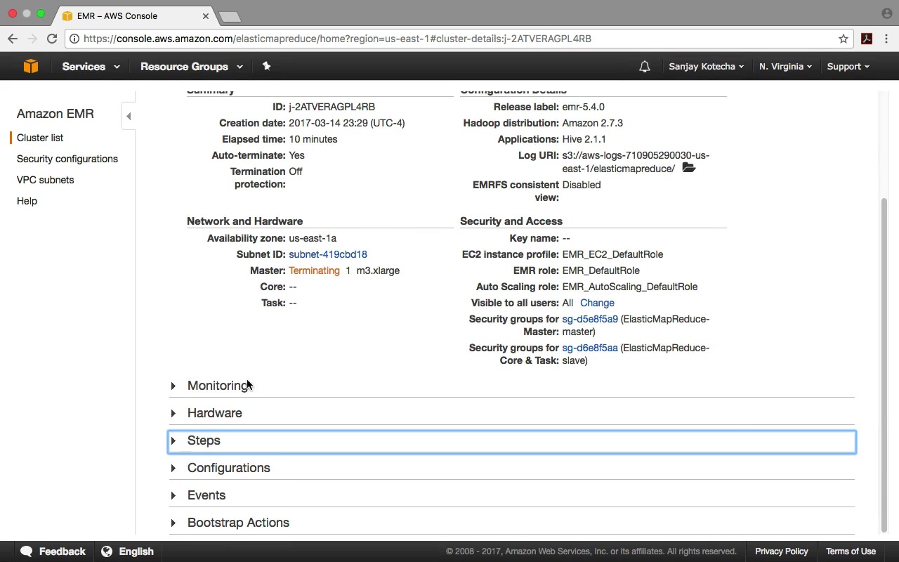This screenshot has height=562, width=899.
Task: Expand the Events section
Action: coord(511,495)
